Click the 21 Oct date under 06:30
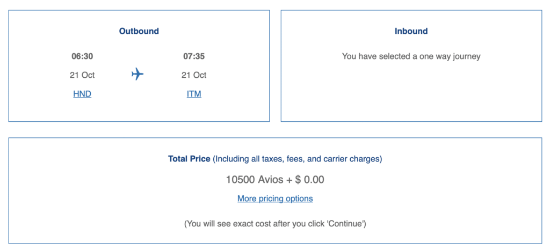The image size is (550, 250). 82,75
